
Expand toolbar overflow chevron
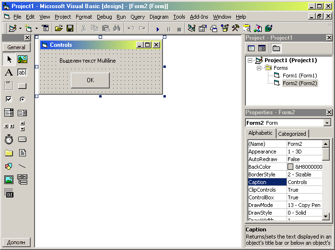coord(329,25)
